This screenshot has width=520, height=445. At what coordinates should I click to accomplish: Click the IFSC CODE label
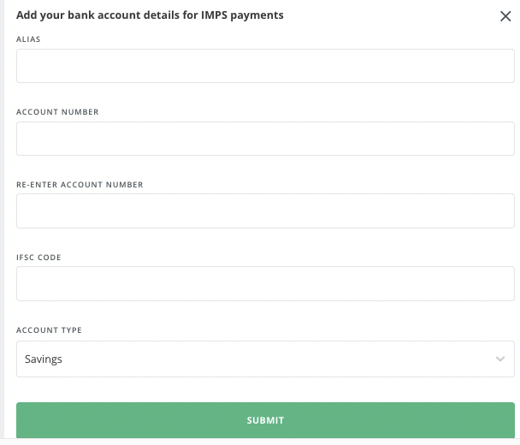click(x=38, y=258)
